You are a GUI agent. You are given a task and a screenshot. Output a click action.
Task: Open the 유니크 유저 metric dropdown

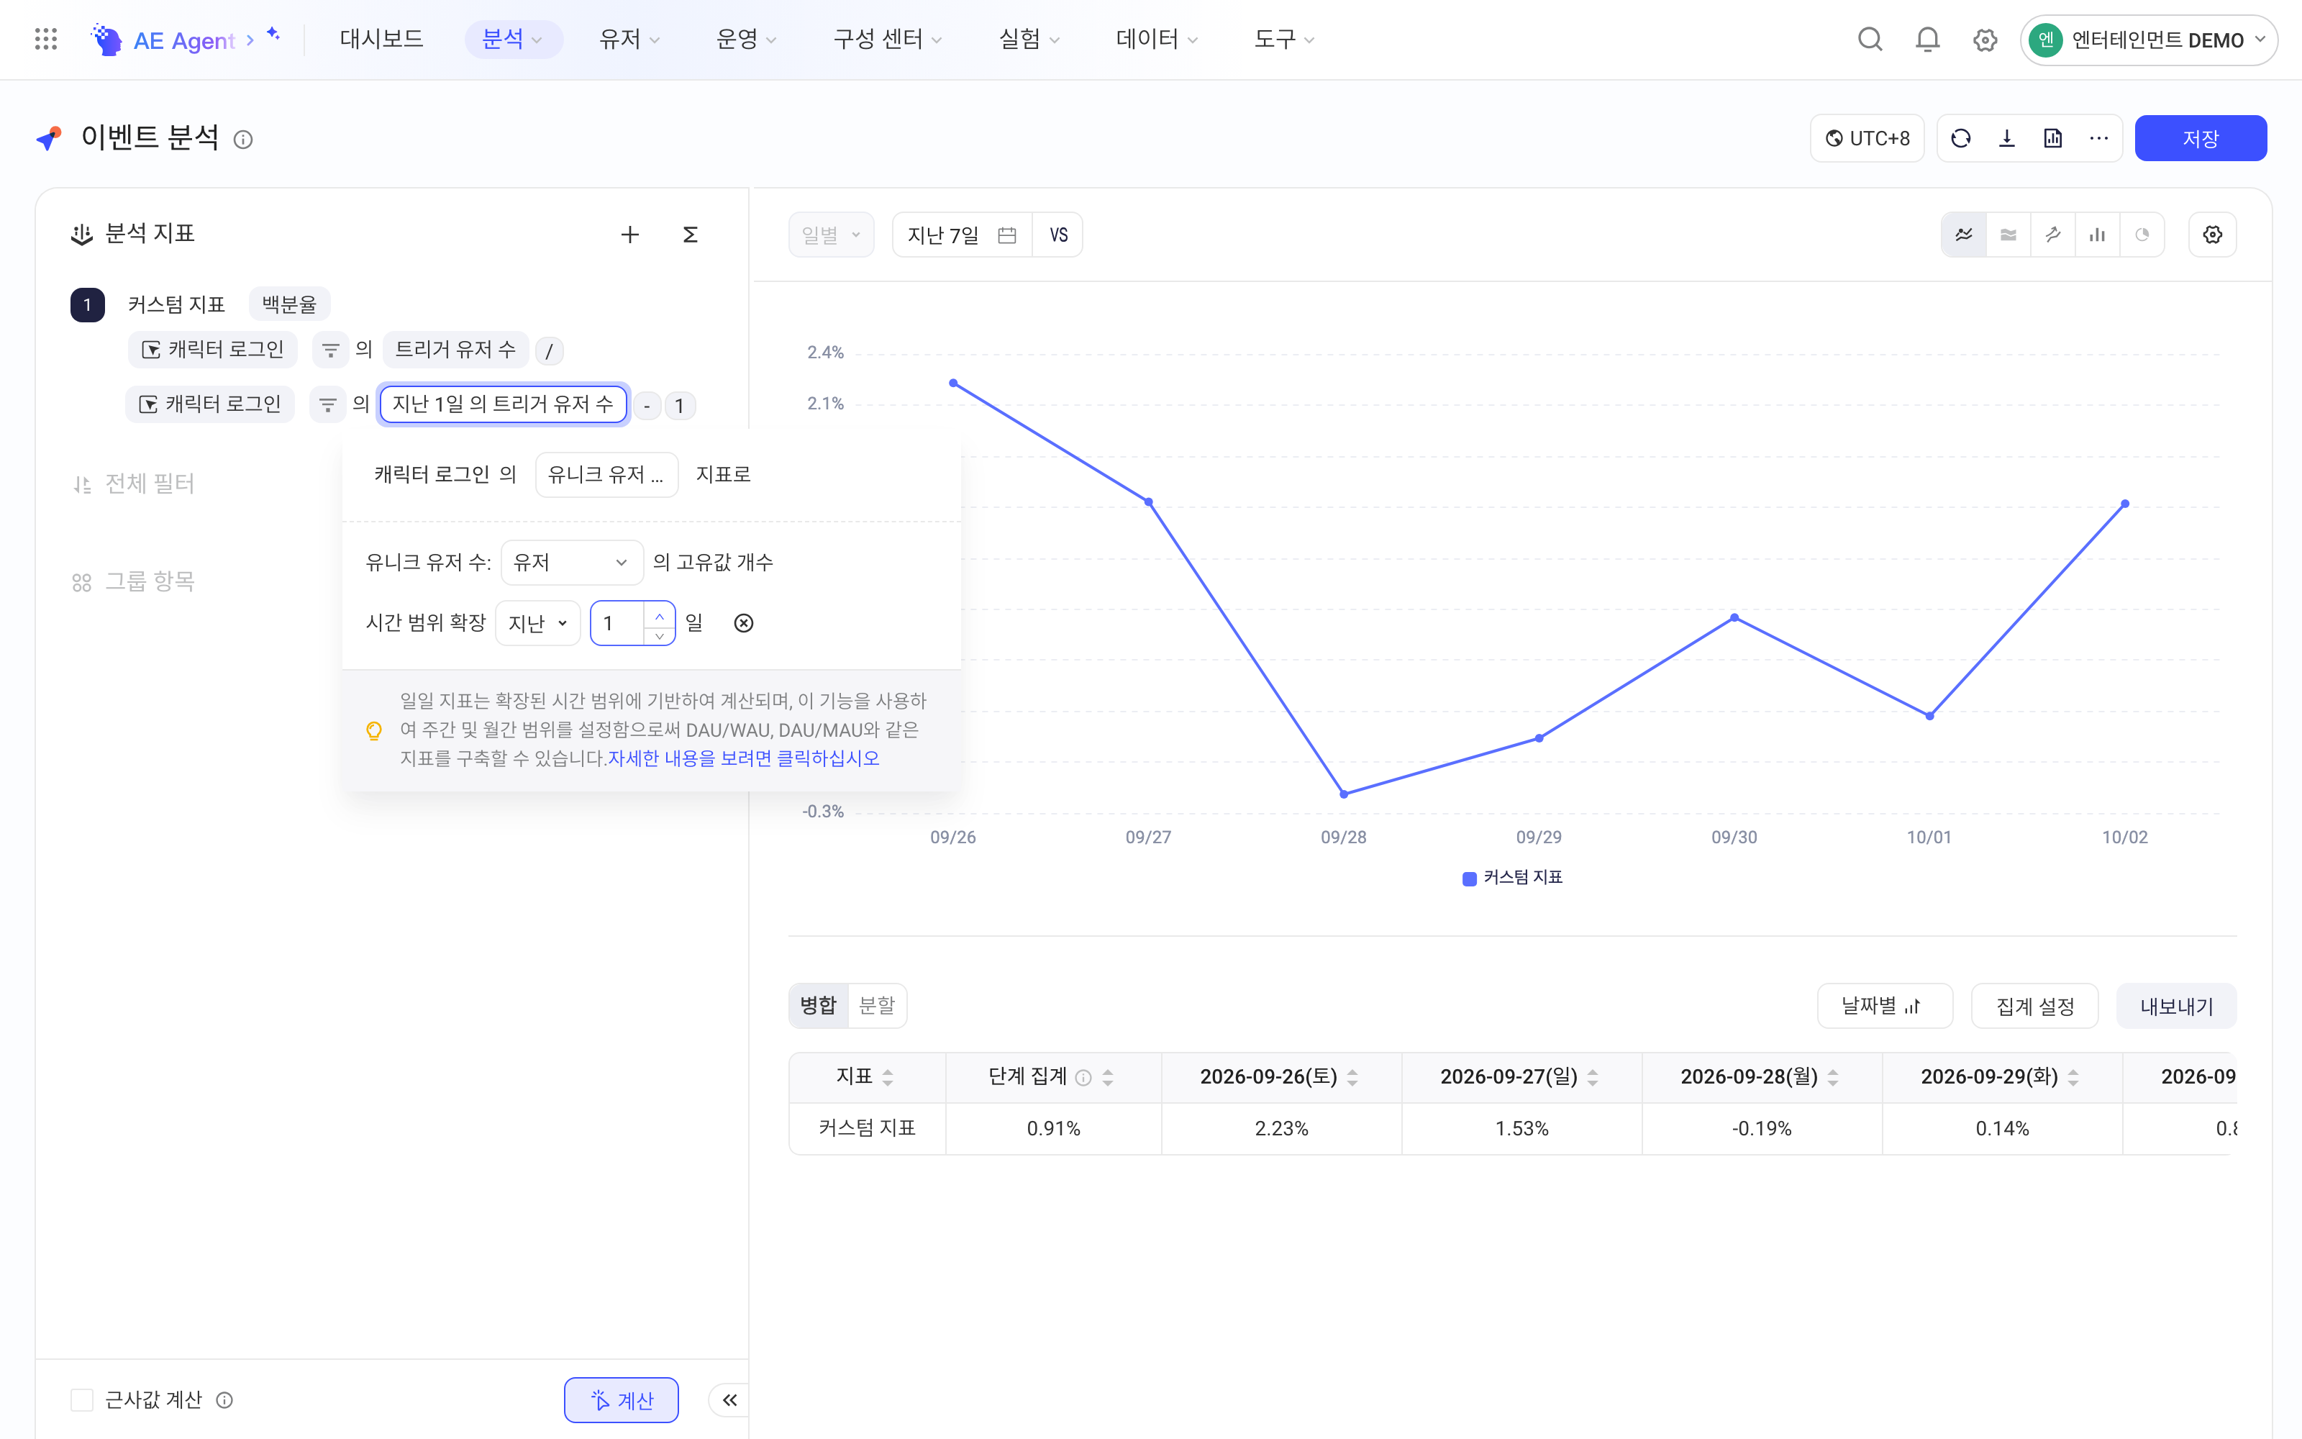point(607,475)
